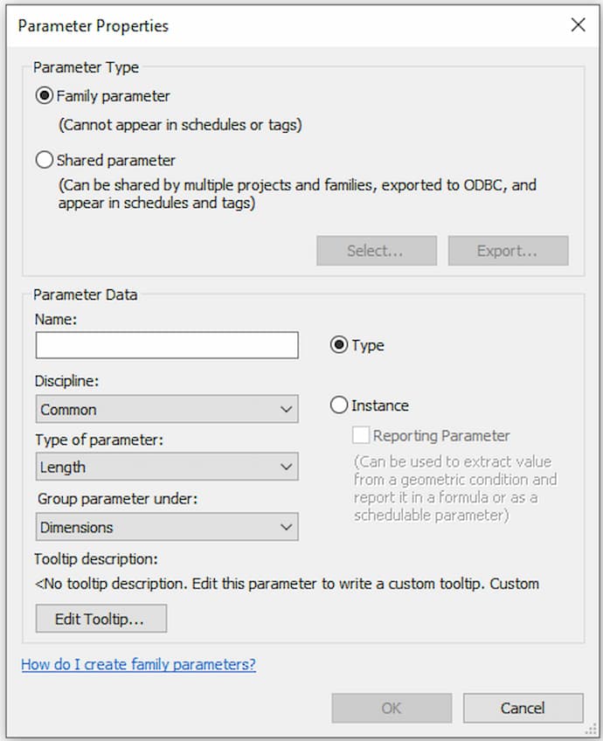Open the Discipline dropdown showing Common
Image resolution: width=603 pixels, height=741 pixels.
click(x=167, y=409)
